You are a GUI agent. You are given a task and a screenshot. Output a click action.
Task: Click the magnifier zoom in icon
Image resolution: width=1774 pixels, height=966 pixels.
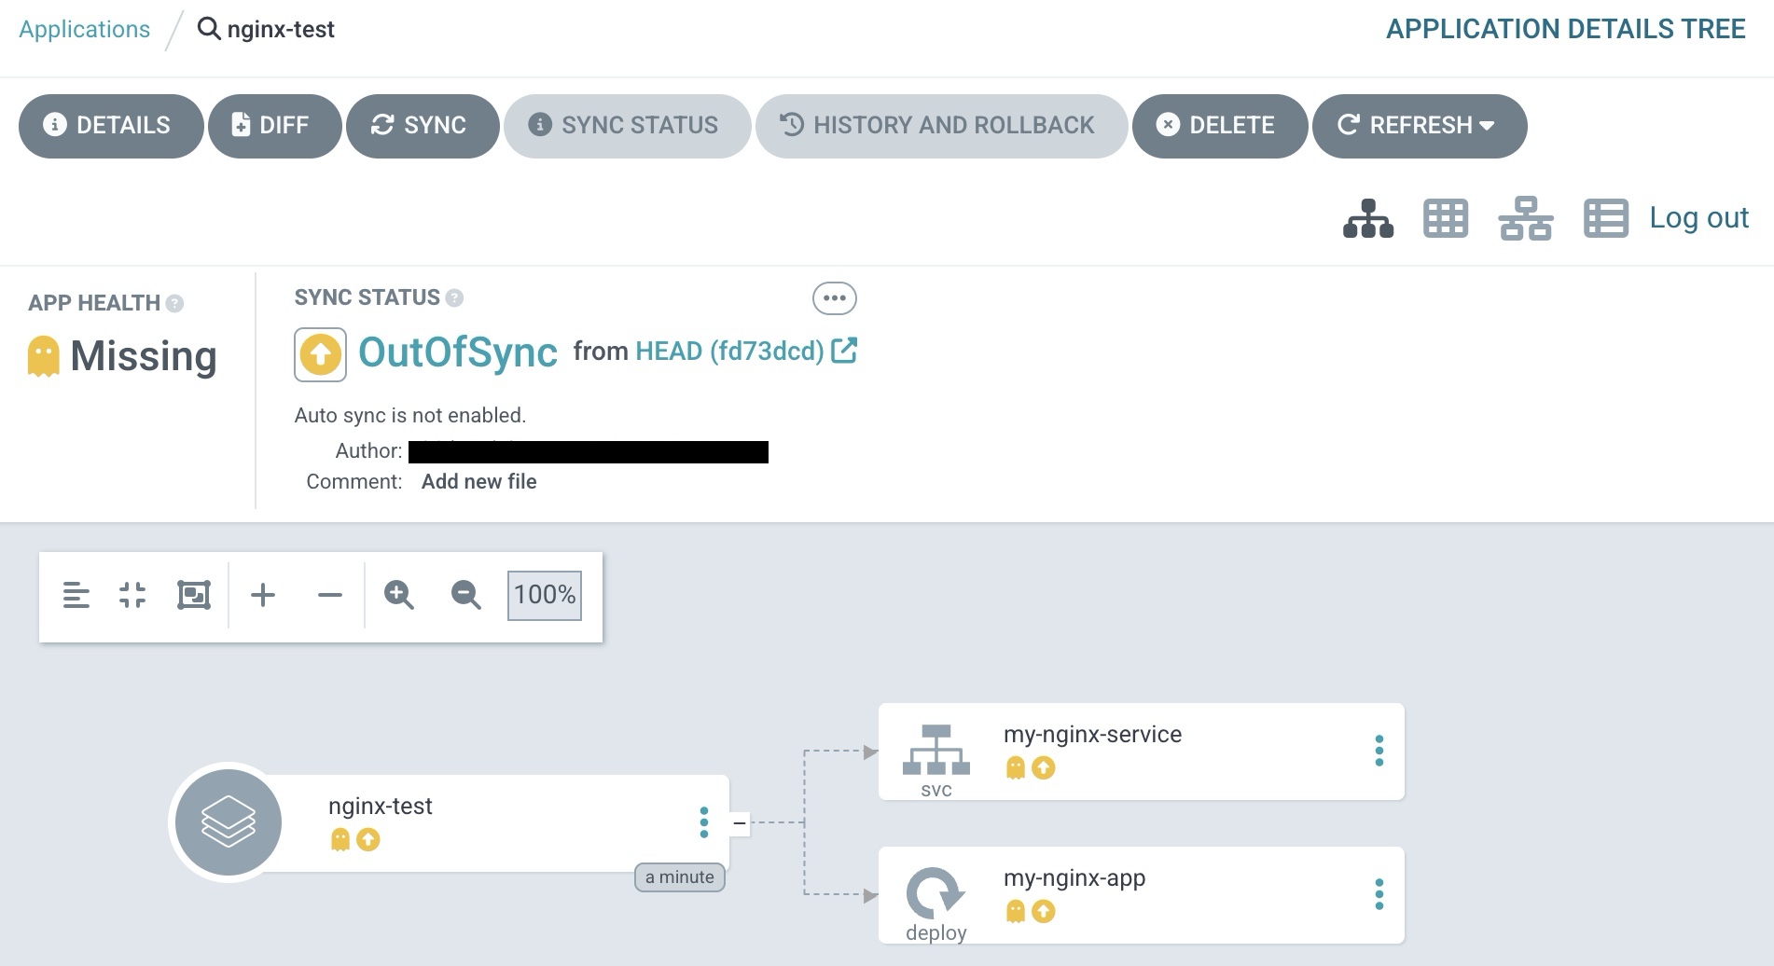point(398,595)
